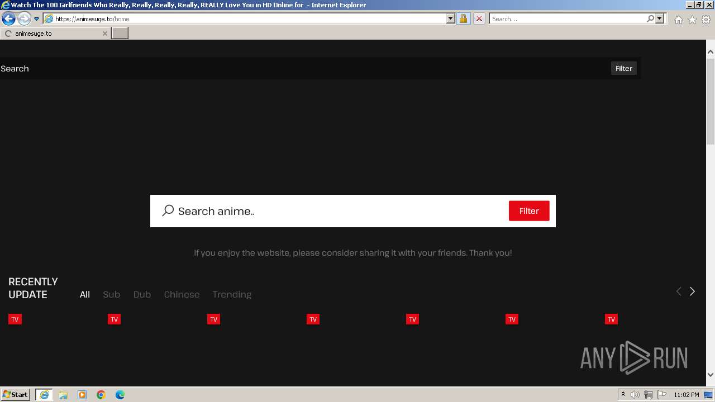This screenshot has height=402, width=715.
Task: Minimize the Internet Explorer window
Action: pyautogui.click(x=690, y=4)
